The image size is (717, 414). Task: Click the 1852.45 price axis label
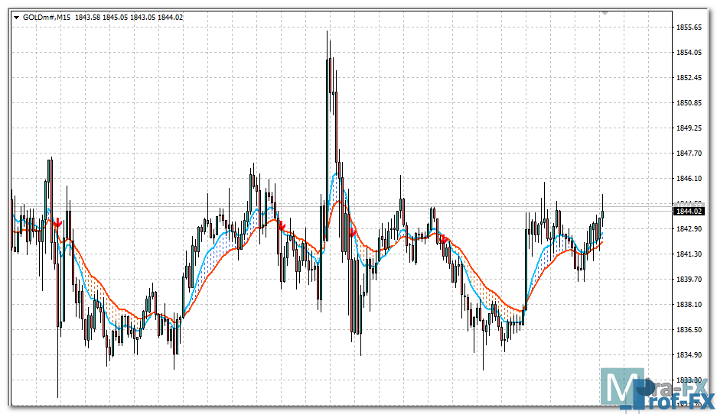689,78
